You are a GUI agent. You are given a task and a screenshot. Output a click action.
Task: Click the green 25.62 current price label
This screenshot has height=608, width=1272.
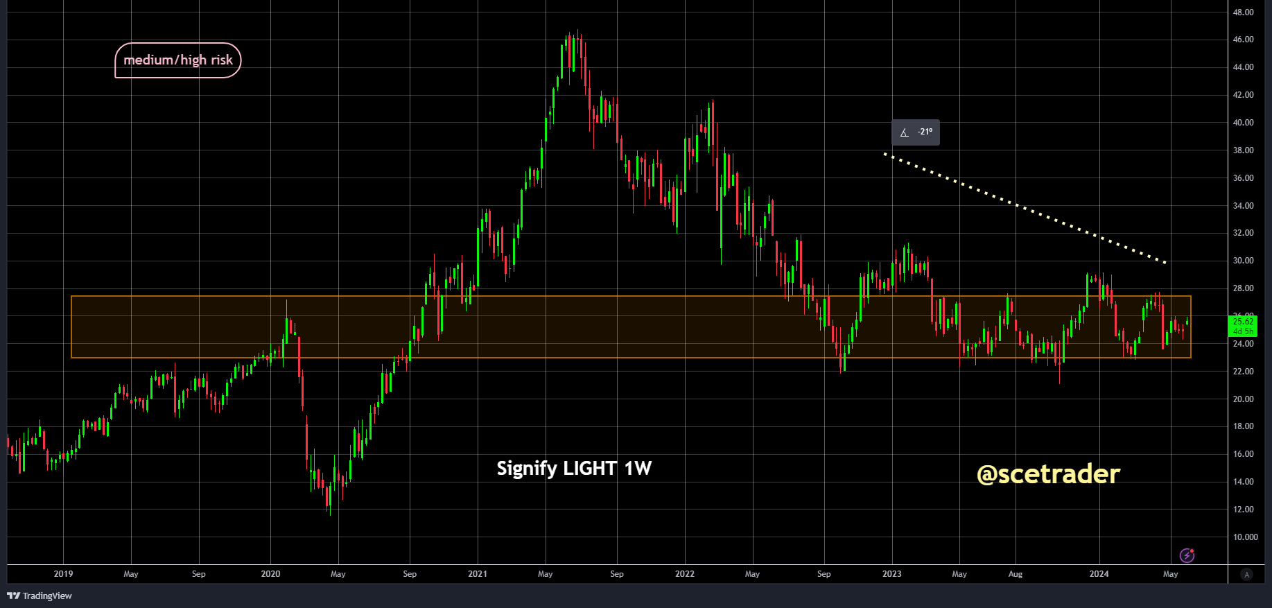click(x=1243, y=326)
